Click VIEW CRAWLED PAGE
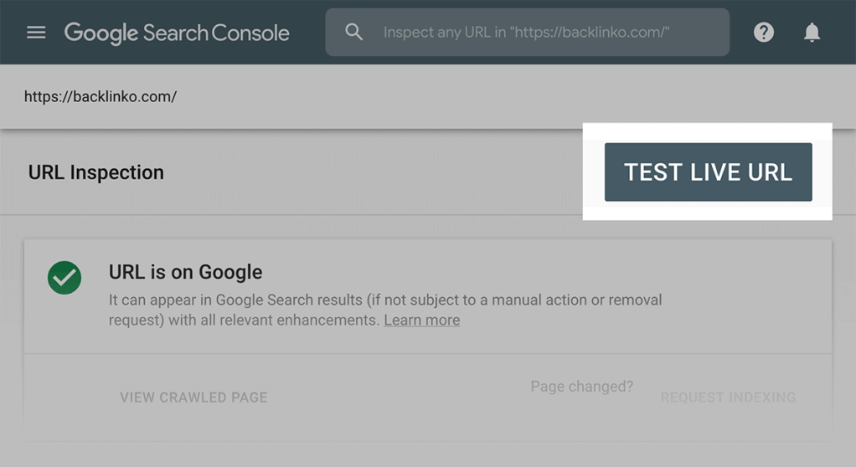 (193, 398)
